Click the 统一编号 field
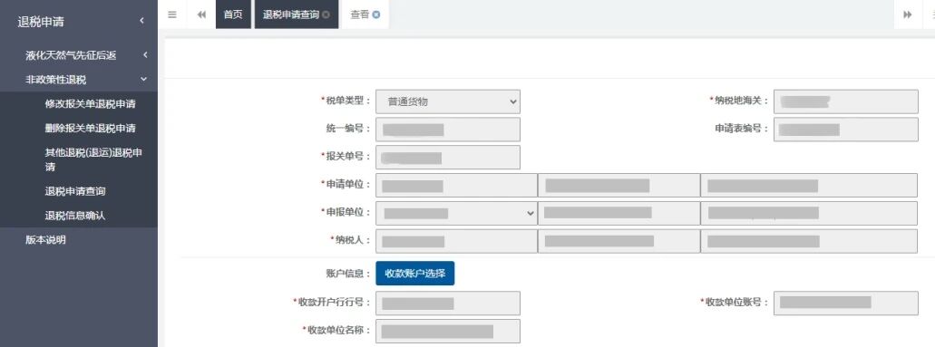 (448, 130)
